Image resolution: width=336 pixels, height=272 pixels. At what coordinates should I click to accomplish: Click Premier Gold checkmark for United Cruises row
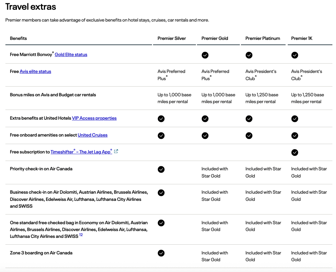point(205,135)
